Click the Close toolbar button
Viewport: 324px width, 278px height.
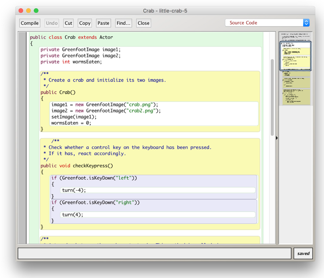pos(143,23)
